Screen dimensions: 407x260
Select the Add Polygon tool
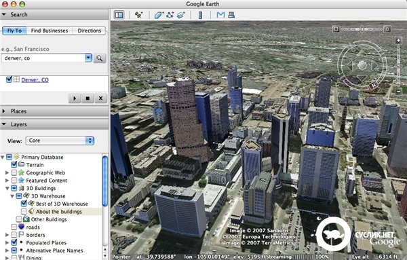tap(159, 15)
